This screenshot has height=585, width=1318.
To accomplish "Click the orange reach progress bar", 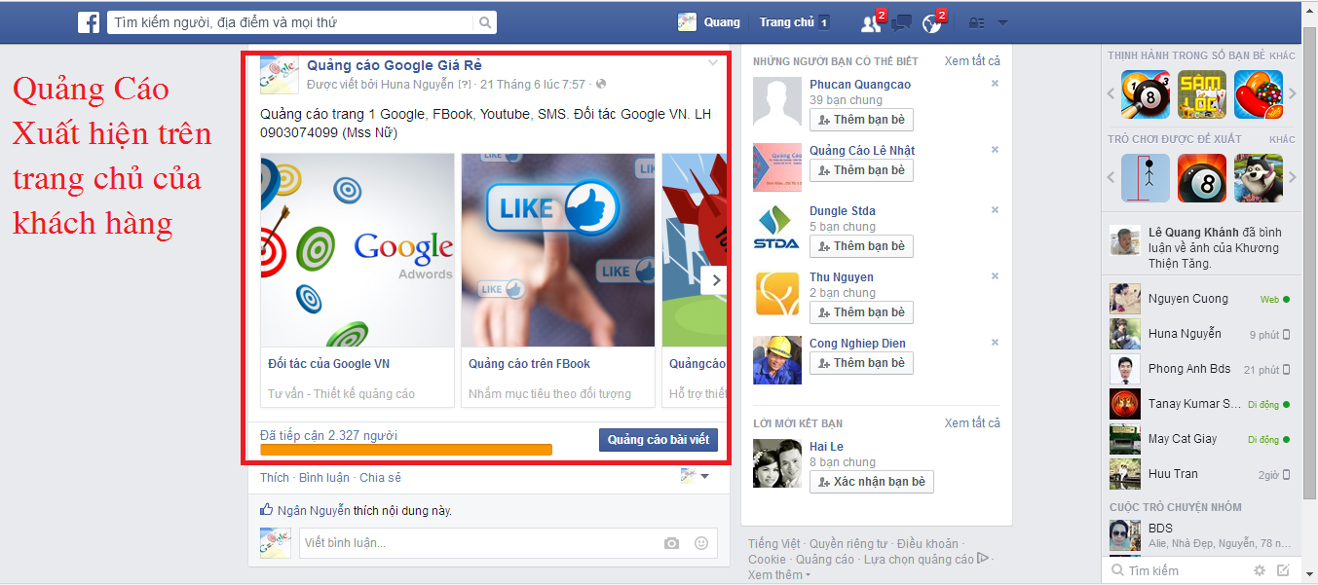I will (x=406, y=450).
